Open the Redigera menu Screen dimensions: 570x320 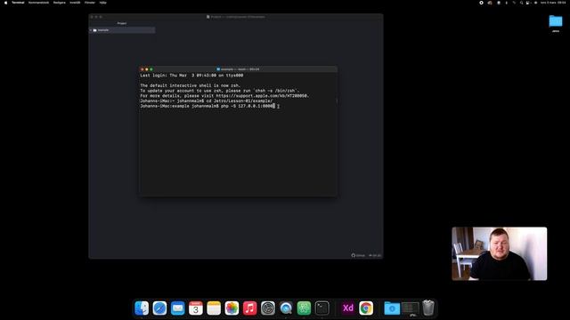(60, 3)
